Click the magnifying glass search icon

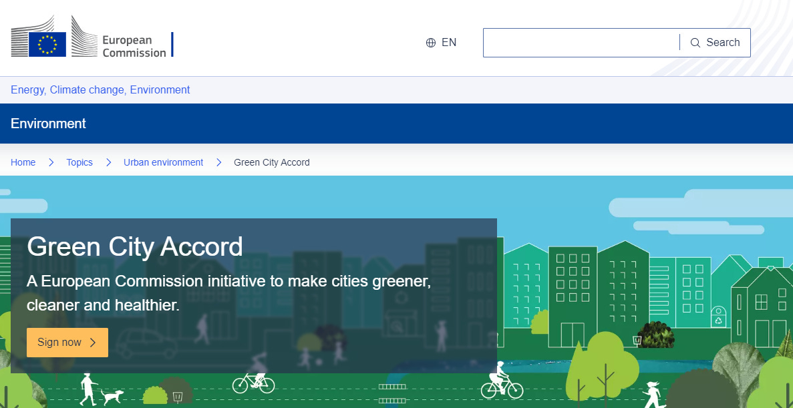click(695, 43)
